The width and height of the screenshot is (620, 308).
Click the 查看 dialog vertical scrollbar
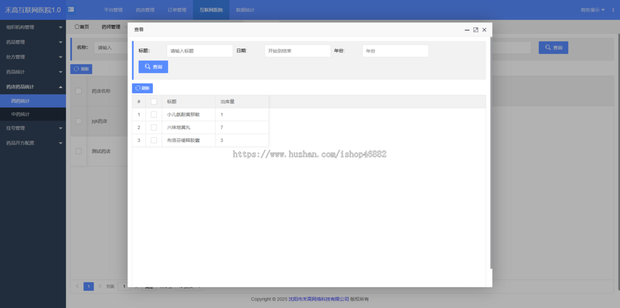[x=491, y=152]
